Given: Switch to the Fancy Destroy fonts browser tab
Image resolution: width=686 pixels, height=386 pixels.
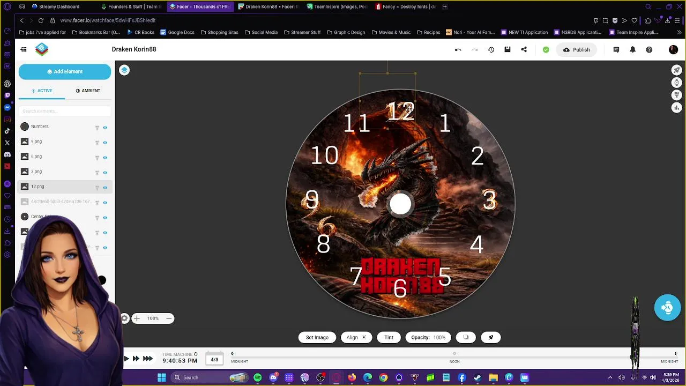Looking at the screenshot, I should 405,6.
